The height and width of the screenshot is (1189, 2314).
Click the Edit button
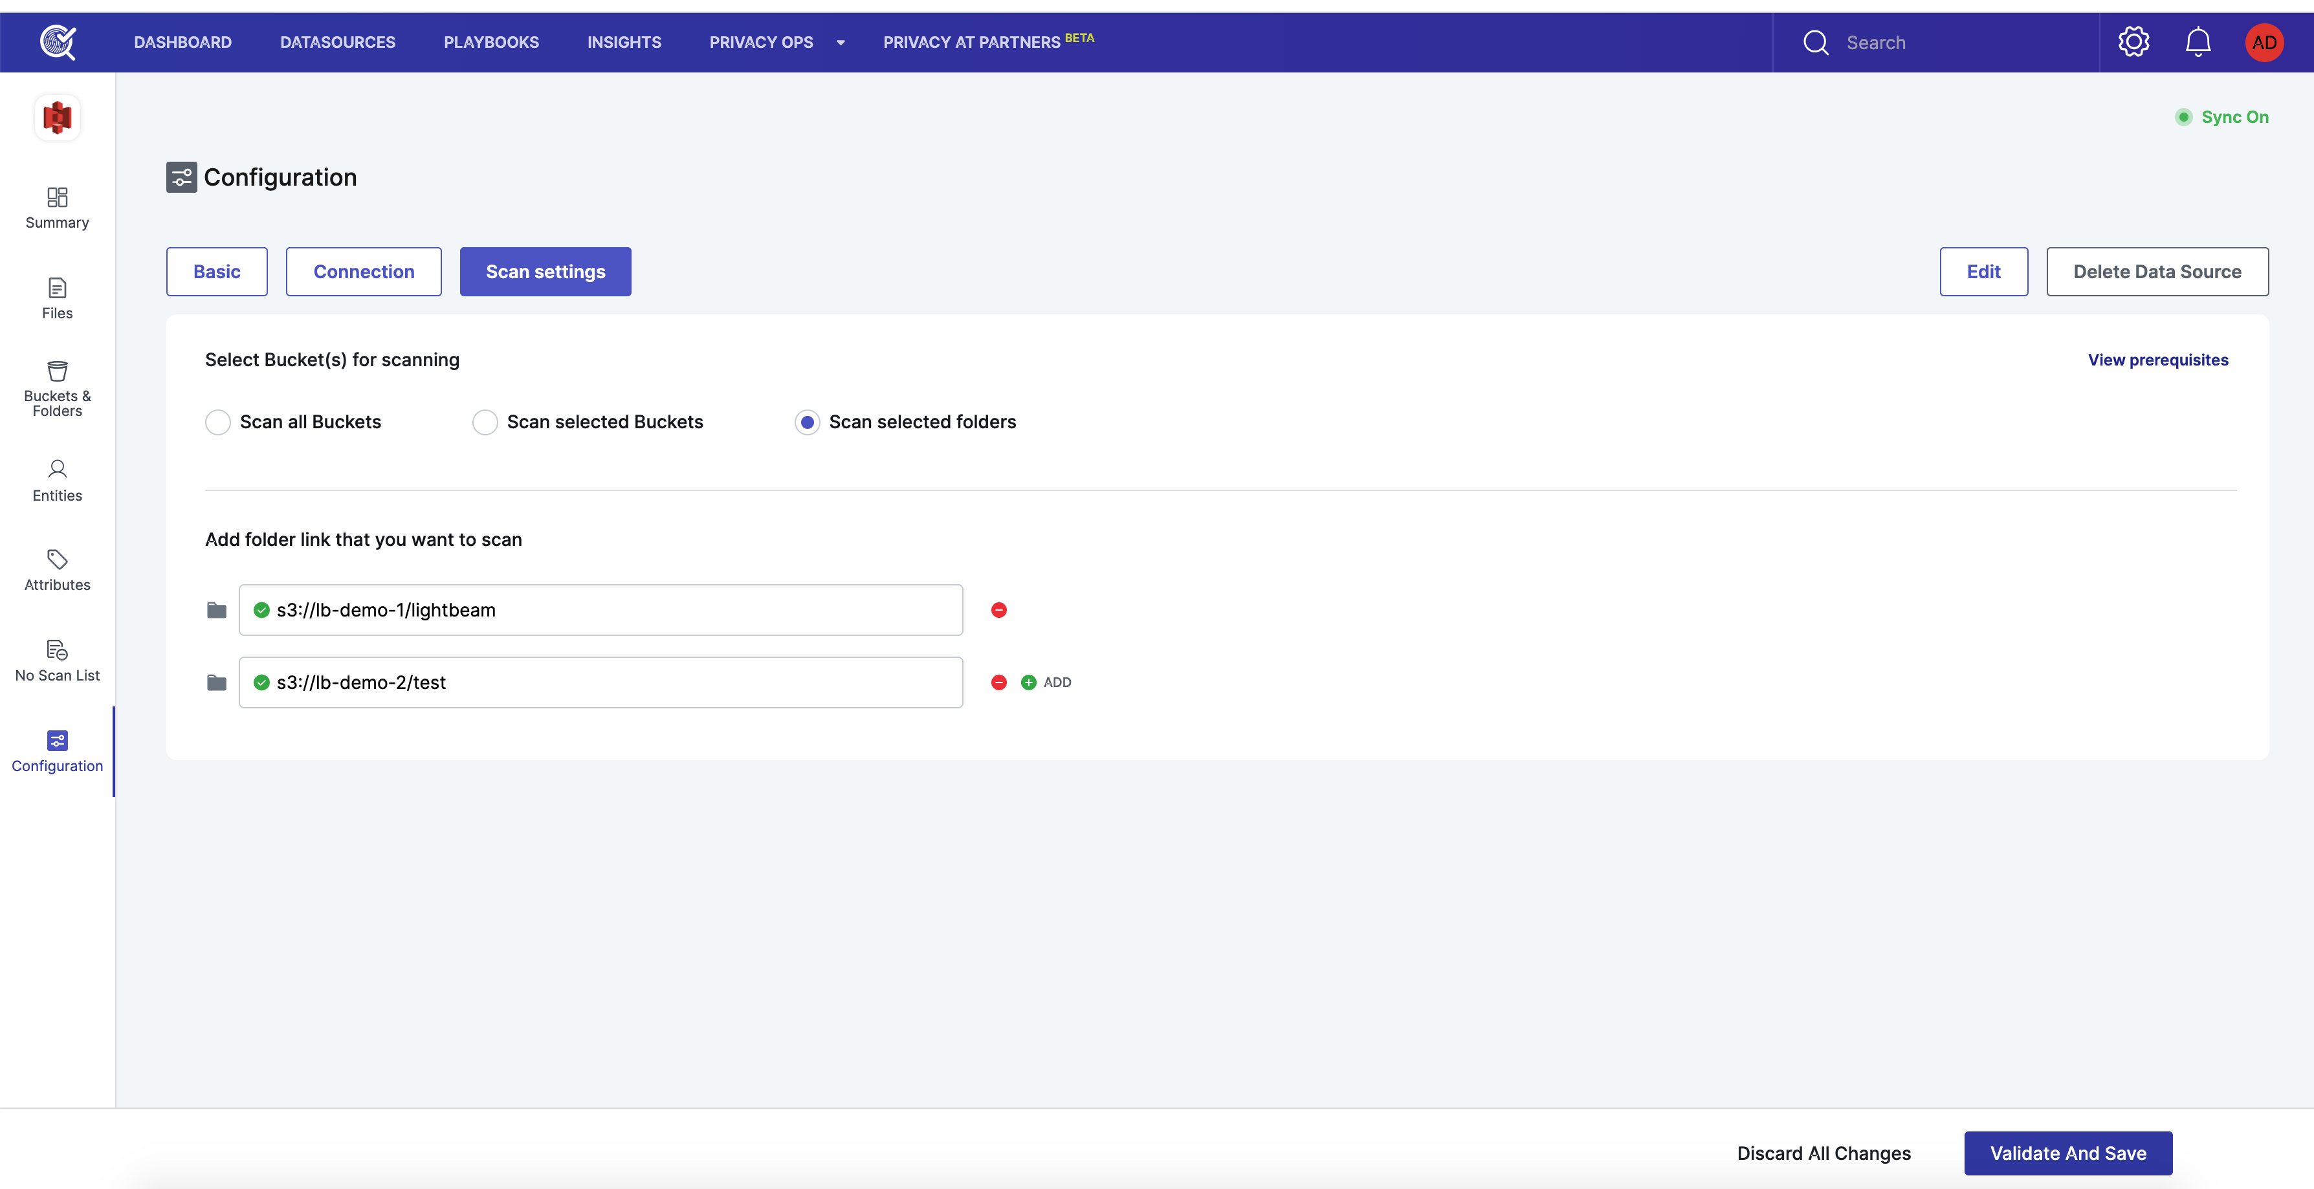coord(1983,271)
